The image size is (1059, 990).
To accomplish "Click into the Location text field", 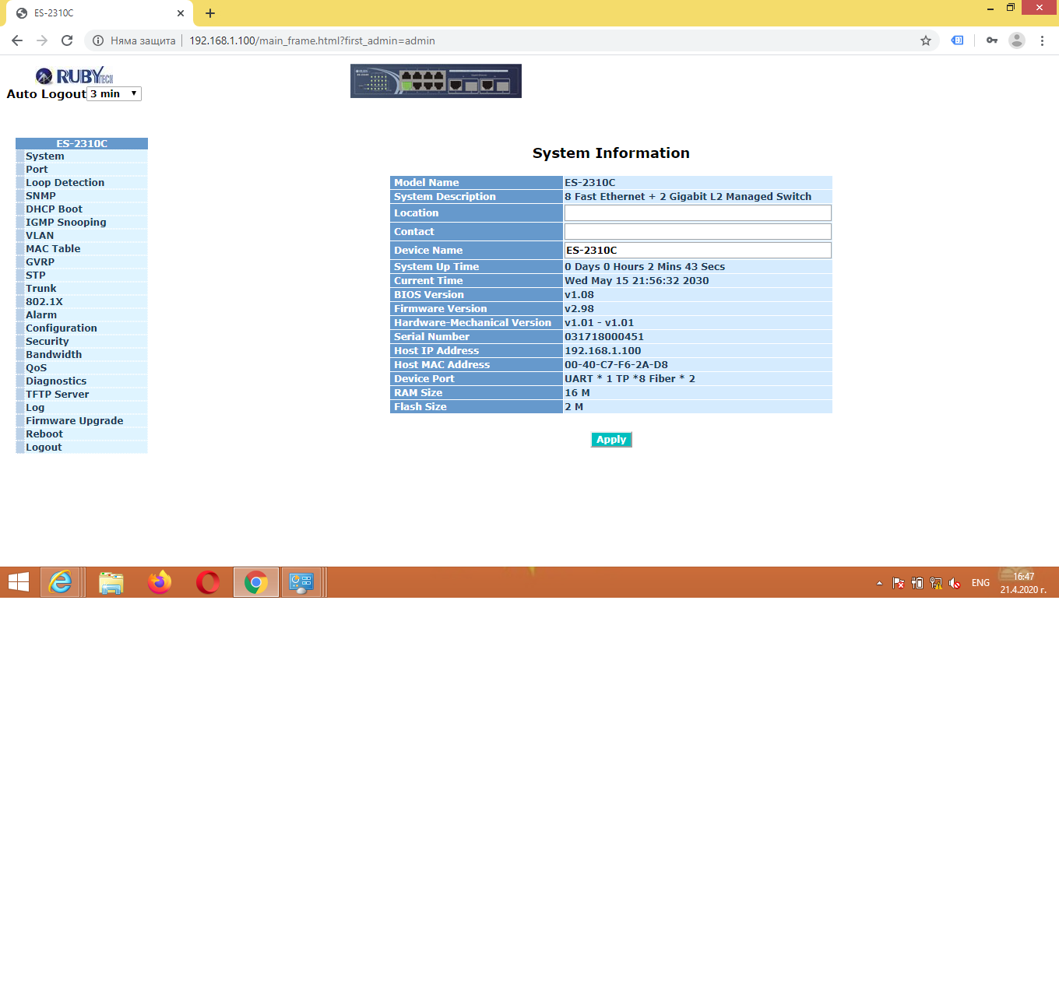I will [697, 213].
